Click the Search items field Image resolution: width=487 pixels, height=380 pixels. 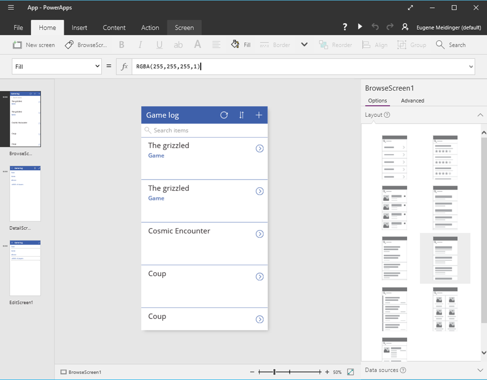[x=204, y=131]
